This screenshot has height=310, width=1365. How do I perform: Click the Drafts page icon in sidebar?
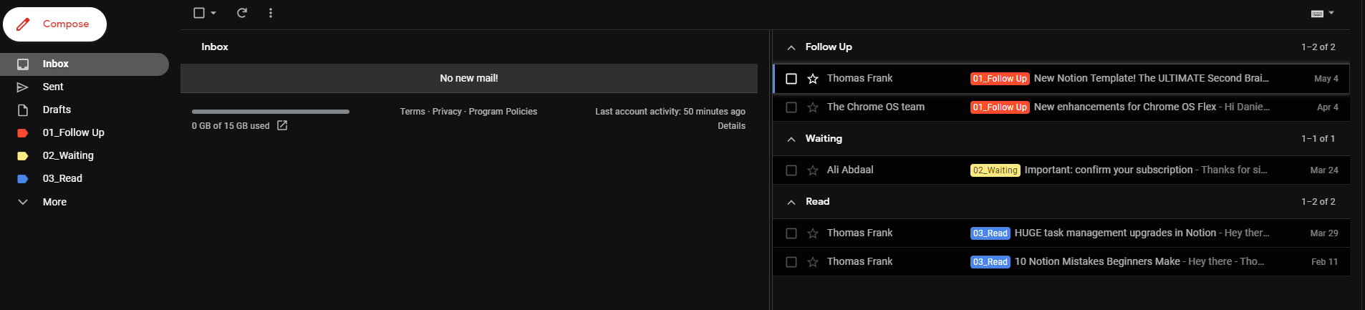23,110
